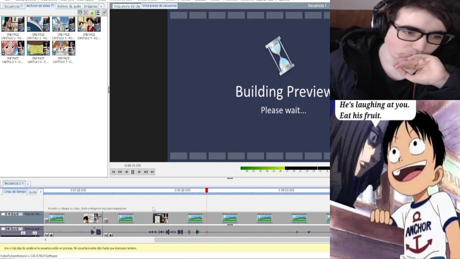
Task: Click the red playhead marker on ruler
Action: [207, 190]
